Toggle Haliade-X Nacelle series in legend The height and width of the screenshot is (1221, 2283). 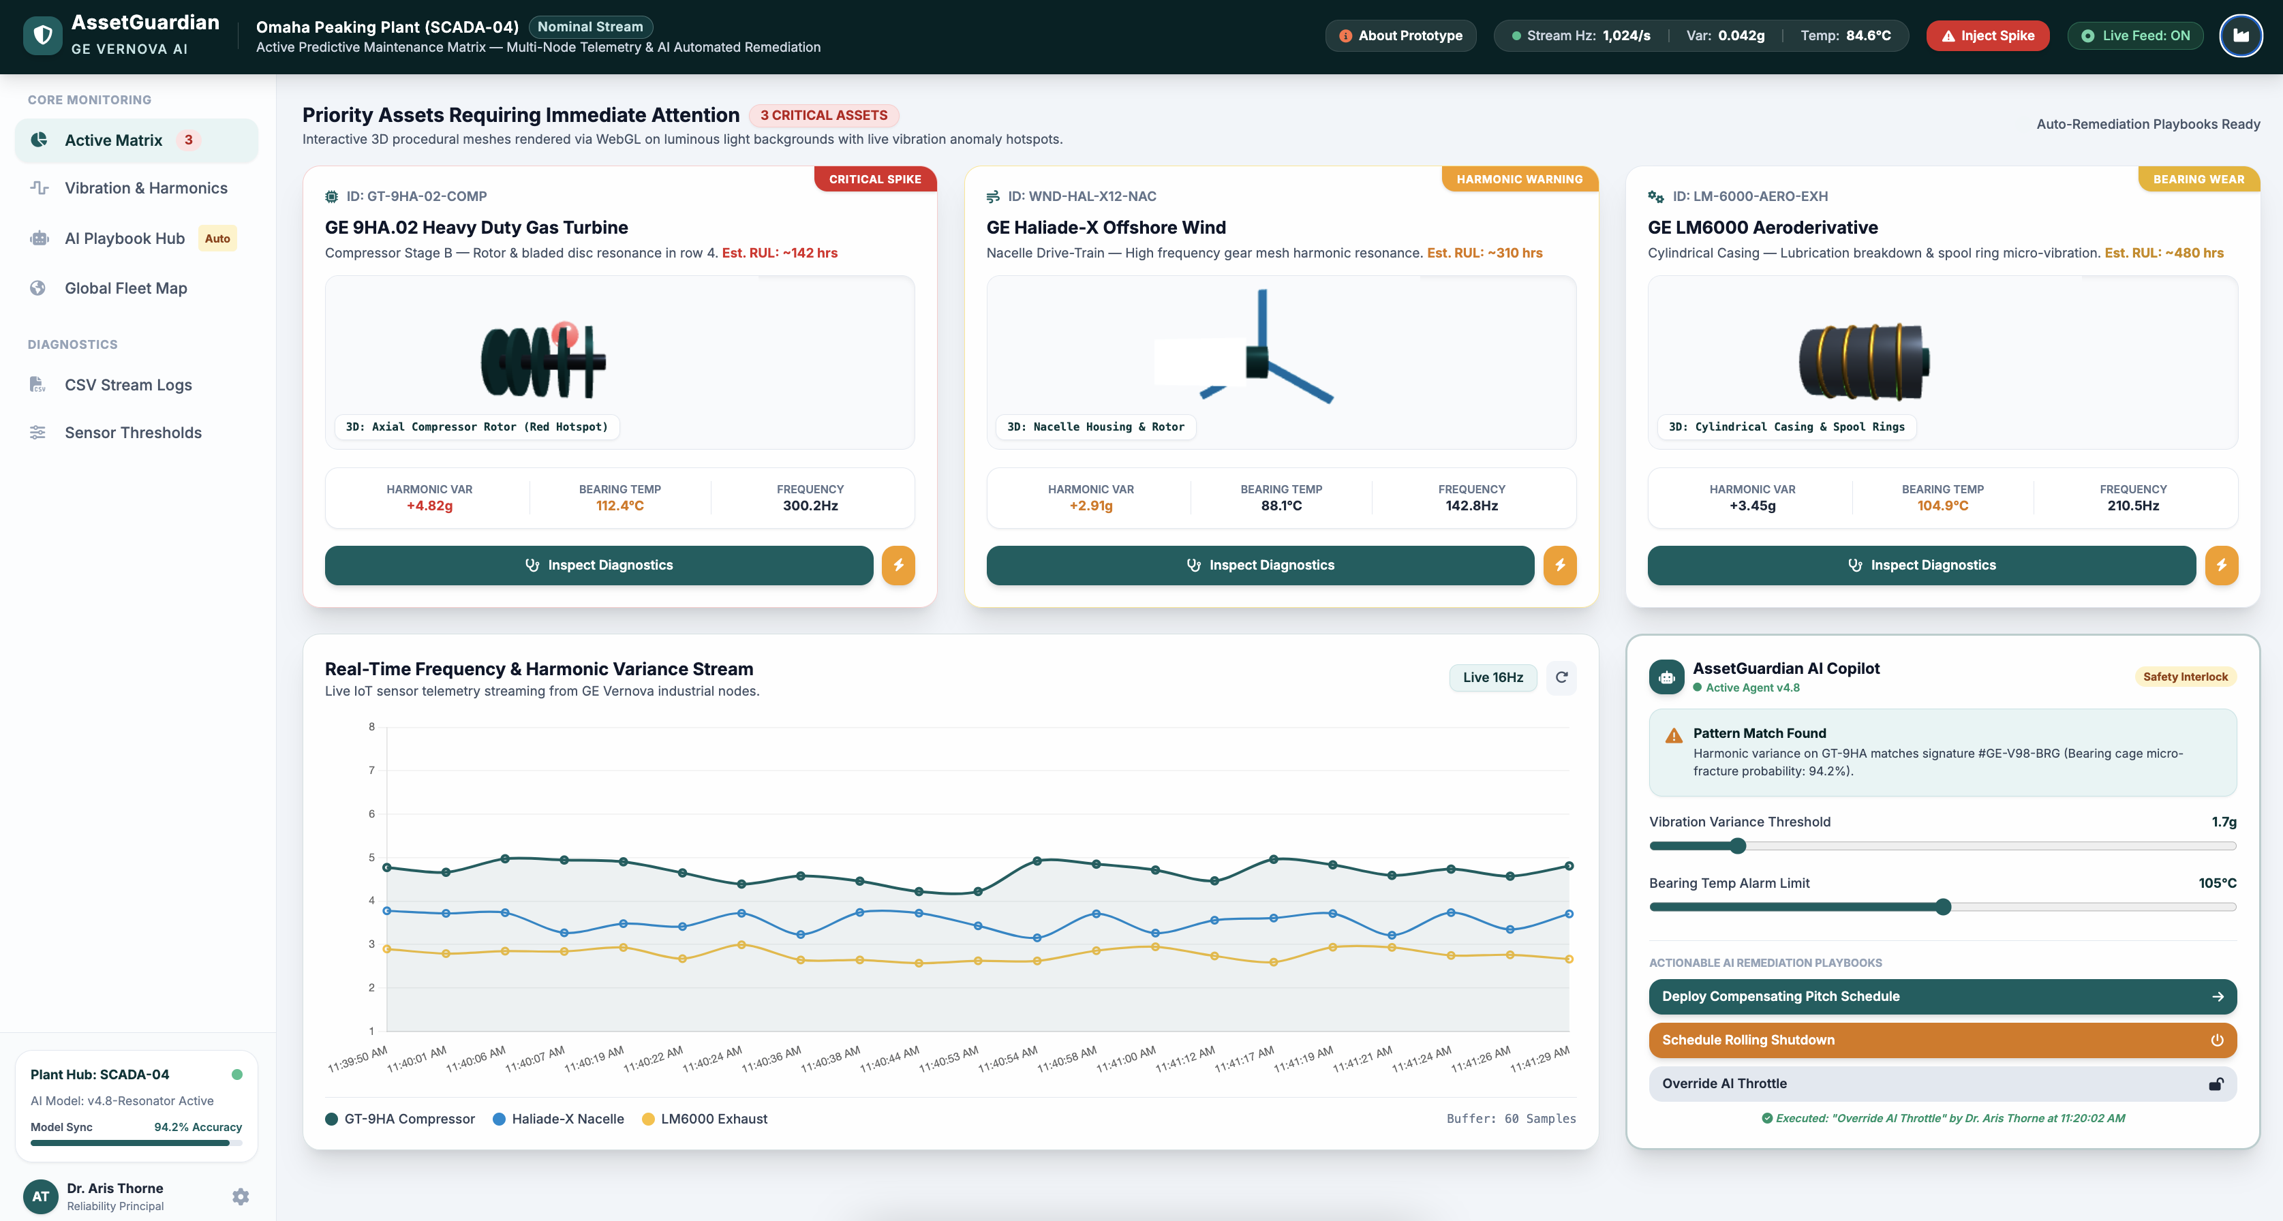click(x=558, y=1119)
